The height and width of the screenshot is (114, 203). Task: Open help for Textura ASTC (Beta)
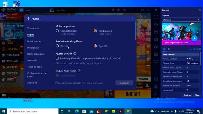point(79,71)
